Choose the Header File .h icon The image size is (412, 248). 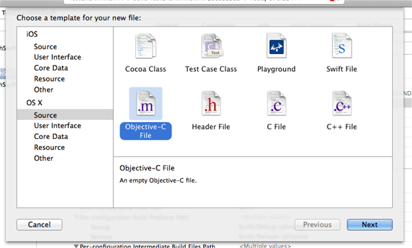click(211, 103)
